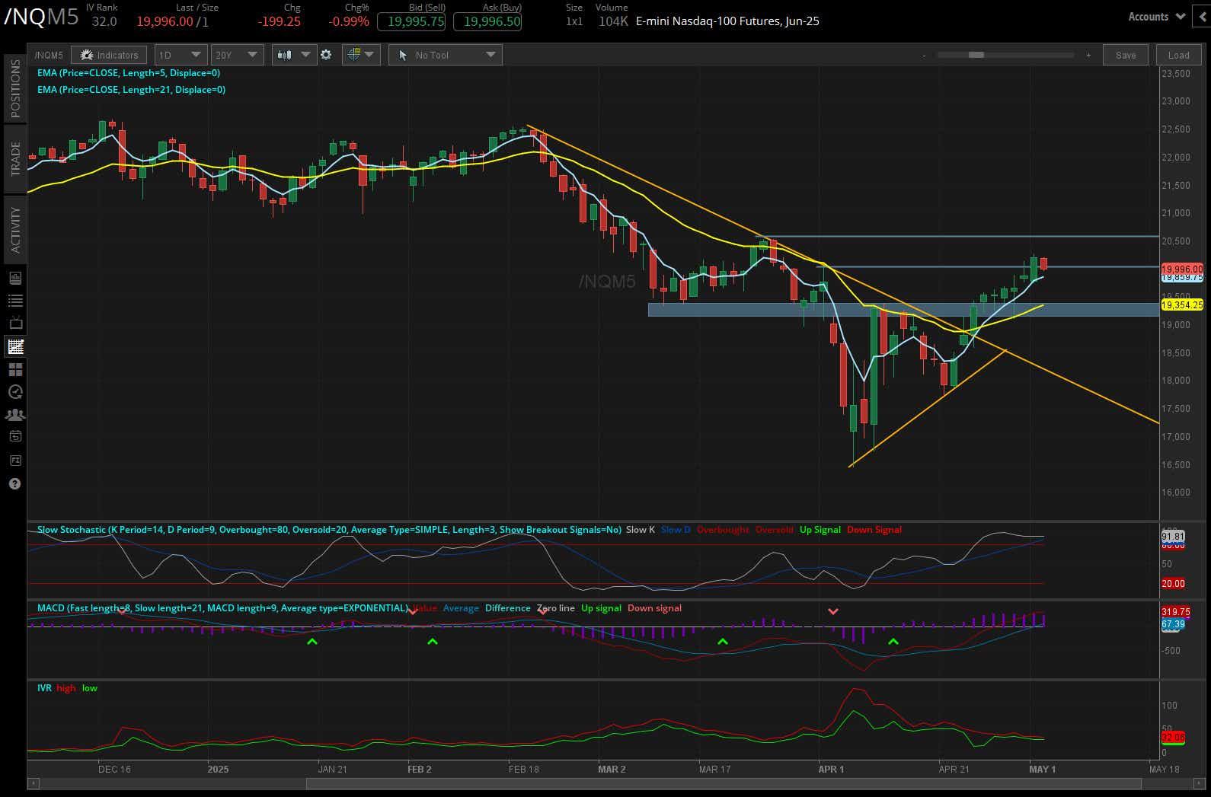The height and width of the screenshot is (797, 1211).
Task: Click the MACD up signal arrow near JAN 21
Action: 312,642
